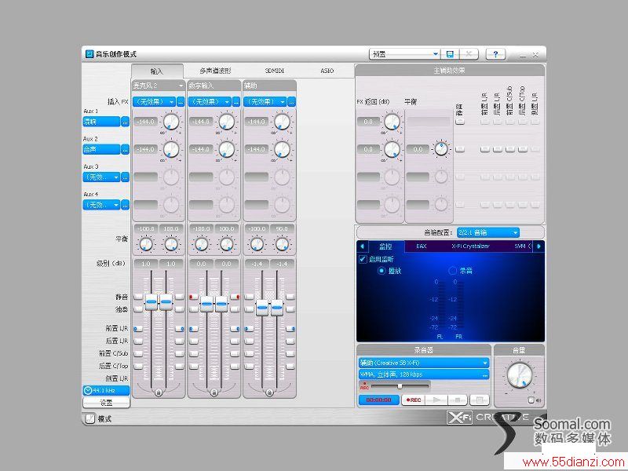Toggle left 静音 mute on 数字输入
The image size is (628, 471).
click(x=193, y=297)
